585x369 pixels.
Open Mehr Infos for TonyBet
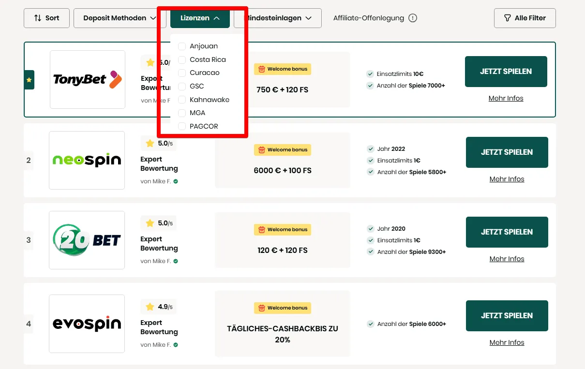pos(506,98)
